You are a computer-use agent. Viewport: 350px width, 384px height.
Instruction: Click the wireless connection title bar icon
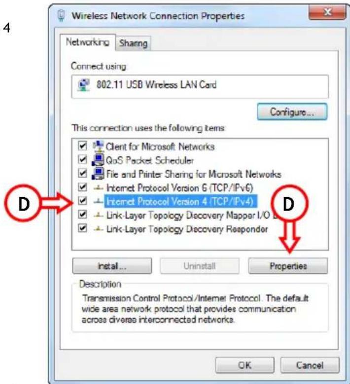tap(61, 16)
